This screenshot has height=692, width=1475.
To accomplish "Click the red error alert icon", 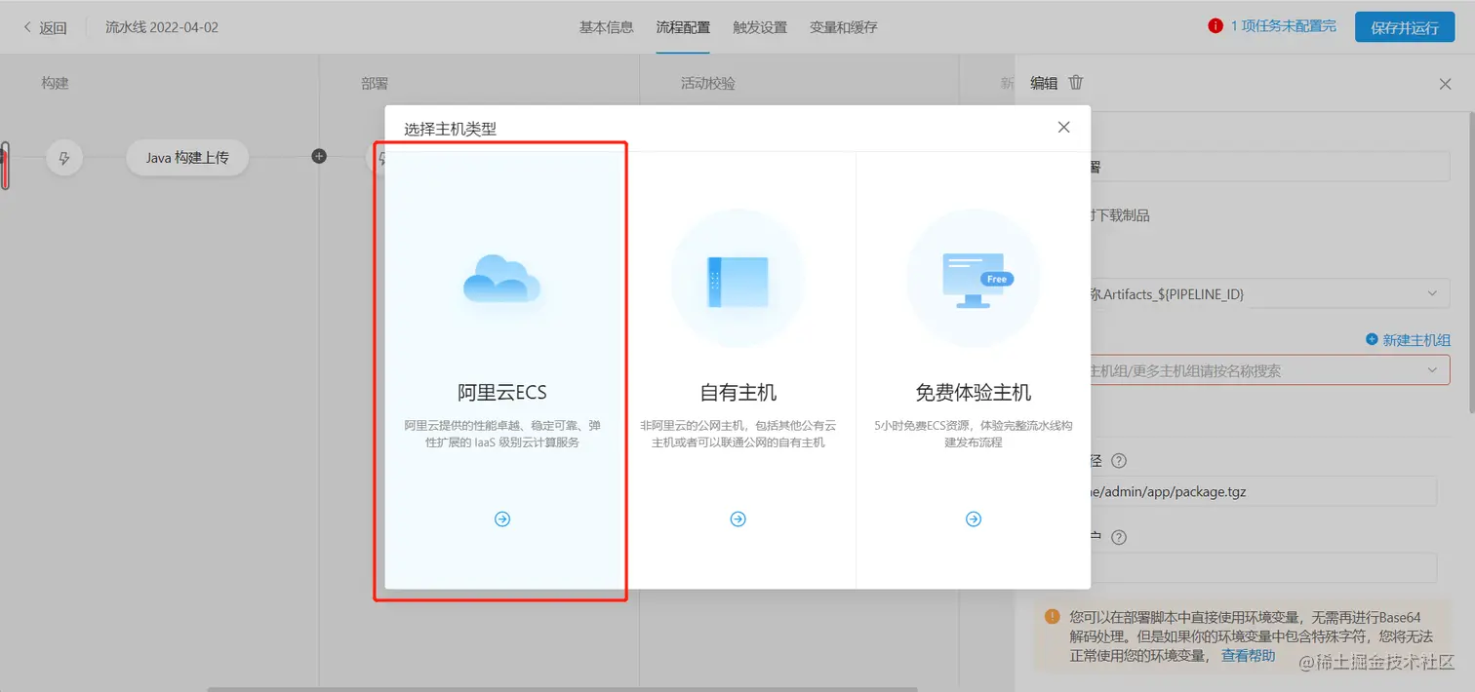I will (x=1216, y=26).
